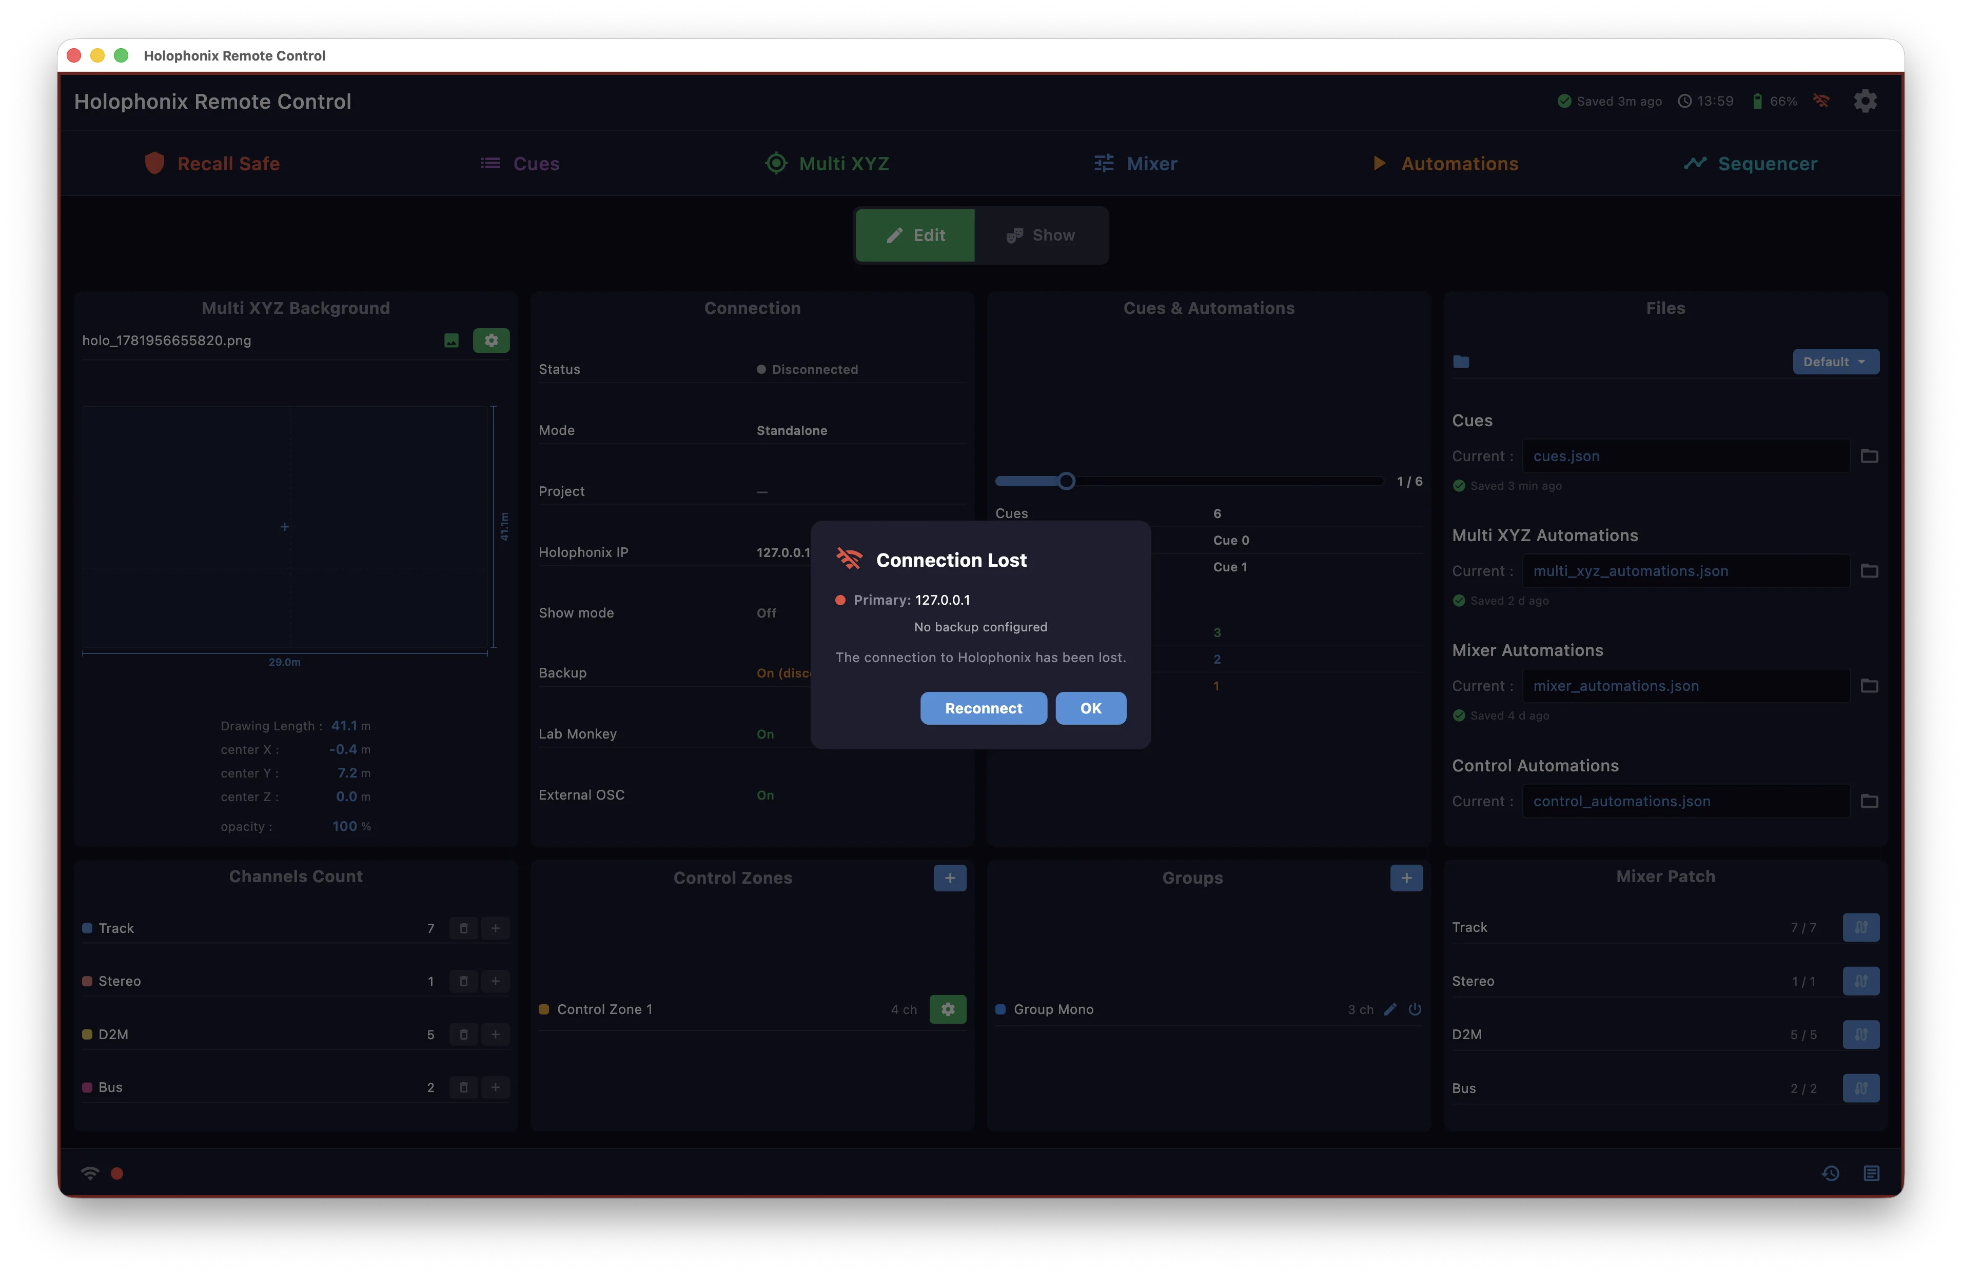
Task: Click the cues.json current file field
Action: click(x=1685, y=456)
